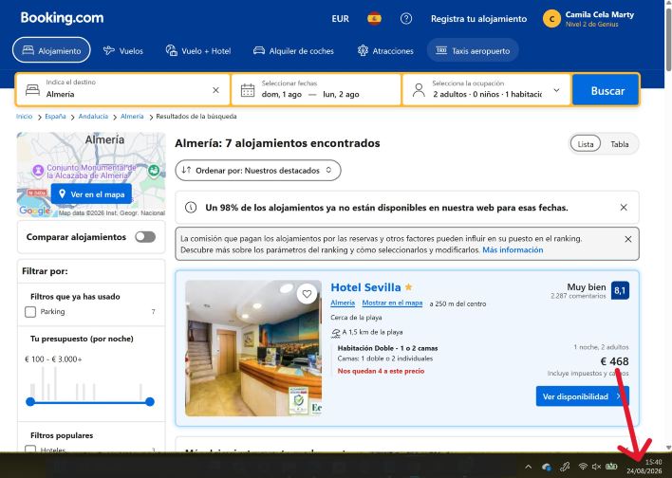Switch results view to Lista
Viewport: 672px width, 478px height.
pyautogui.click(x=586, y=144)
